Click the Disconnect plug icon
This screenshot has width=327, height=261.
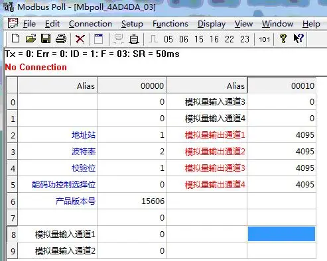pyautogui.click(x=134, y=39)
